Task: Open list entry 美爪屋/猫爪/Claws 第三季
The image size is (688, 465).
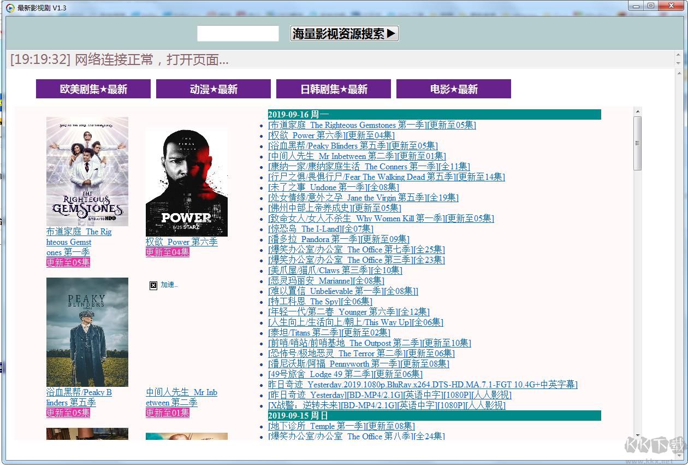Action: [x=335, y=270]
